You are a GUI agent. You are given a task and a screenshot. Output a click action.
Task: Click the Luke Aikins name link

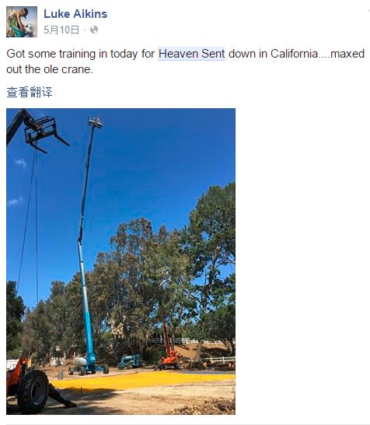tap(75, 14)
